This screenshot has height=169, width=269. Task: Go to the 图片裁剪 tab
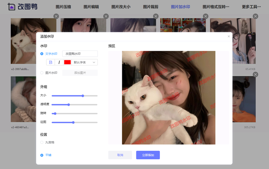(x=151, y=7)
